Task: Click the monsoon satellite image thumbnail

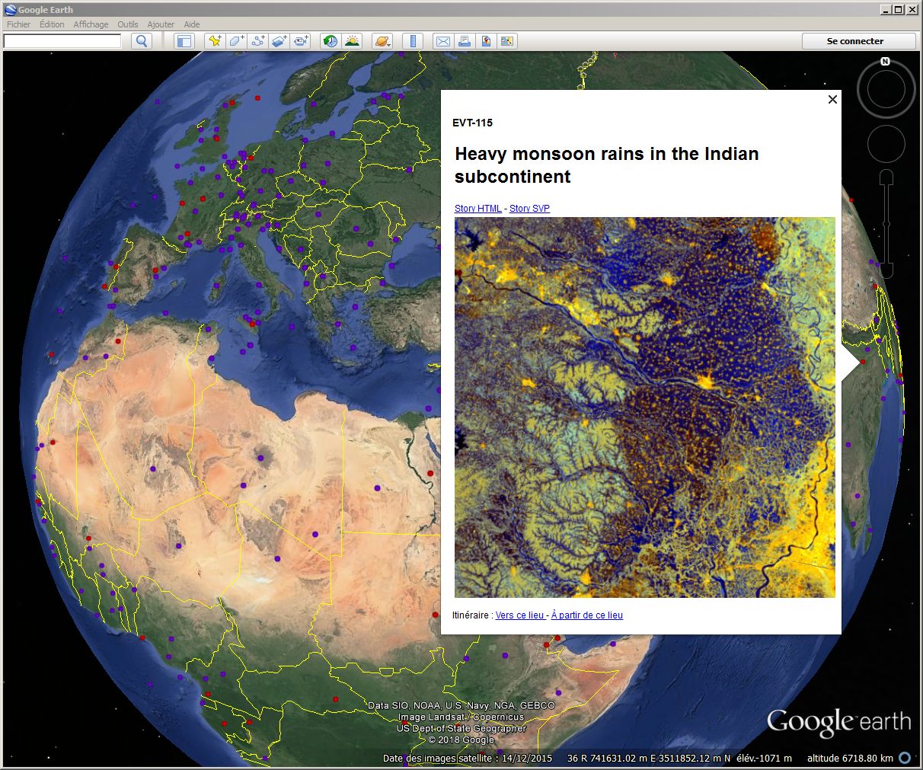Action: pos(645,407)
